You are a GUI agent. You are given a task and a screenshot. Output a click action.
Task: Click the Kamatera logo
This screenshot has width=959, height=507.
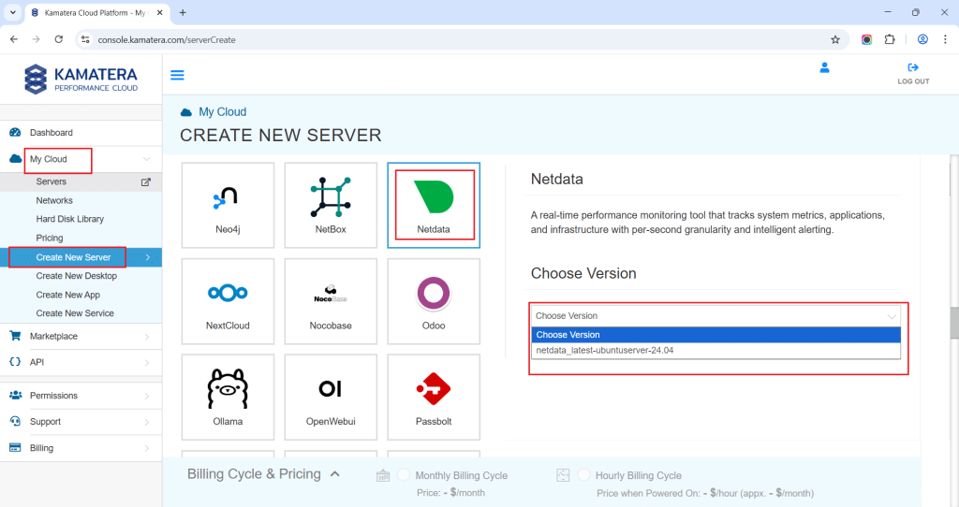81,80
